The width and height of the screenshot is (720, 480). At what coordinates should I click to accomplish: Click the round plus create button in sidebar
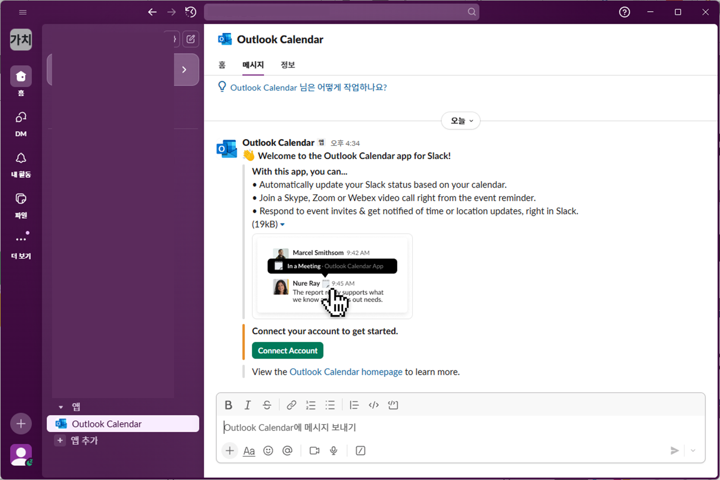coord(21,424)
